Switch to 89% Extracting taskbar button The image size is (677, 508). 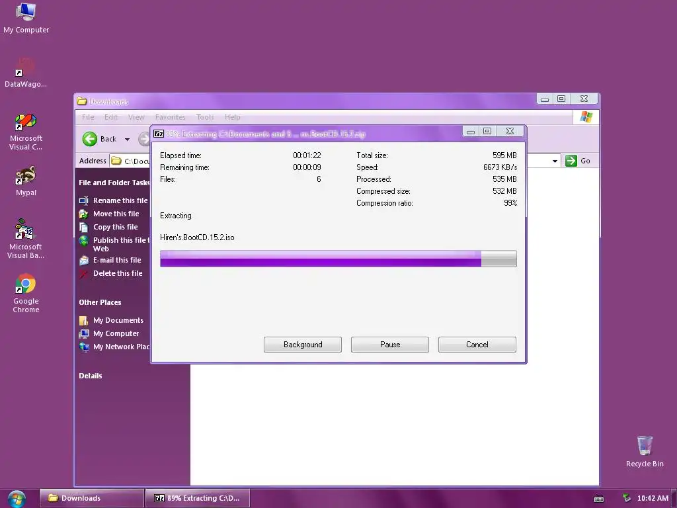[x=198, y=498]
